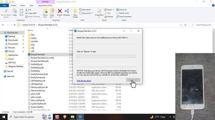This screenshot has width=215, height=120.
Task: Close the Broque Ramdisk dialog
Action: pyautogui.click(x=138, y=31)
